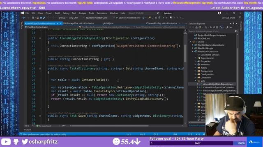This screenshot has width=263, height=147.
Task: Click the account profile avatar icon
Action: tap(219, 13)
